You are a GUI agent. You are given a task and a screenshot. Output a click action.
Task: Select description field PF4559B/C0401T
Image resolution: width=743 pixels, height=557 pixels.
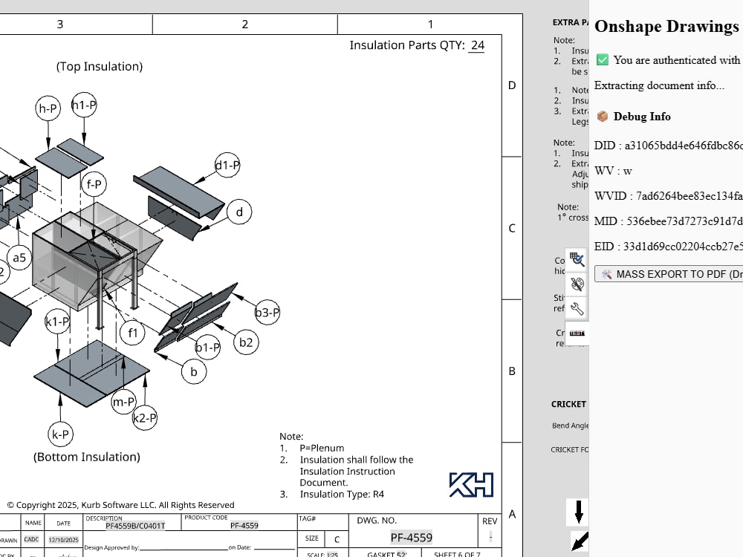pos(135,526)
